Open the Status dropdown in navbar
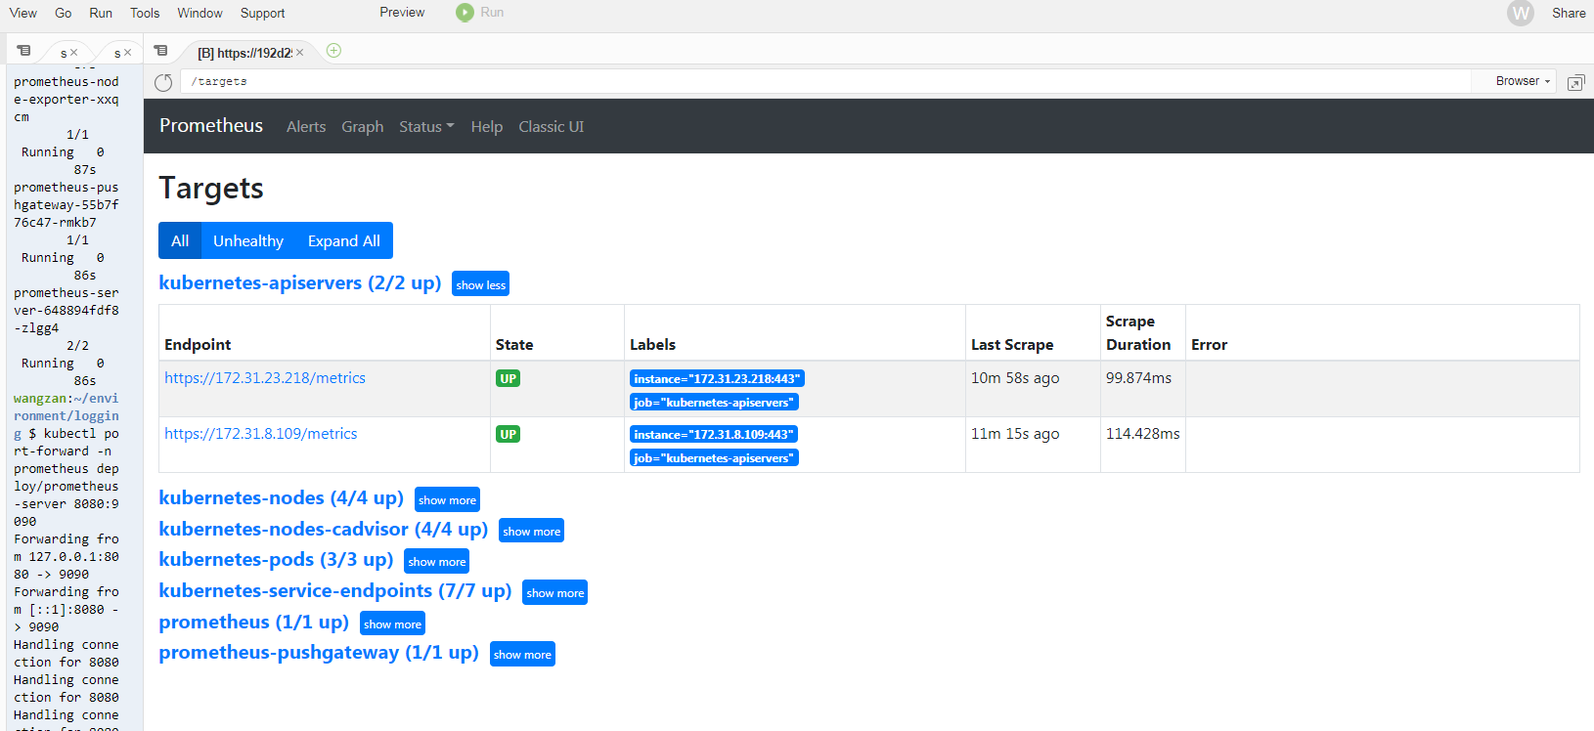The height and width of the screenshot is (731, 1594). point(426,127)
